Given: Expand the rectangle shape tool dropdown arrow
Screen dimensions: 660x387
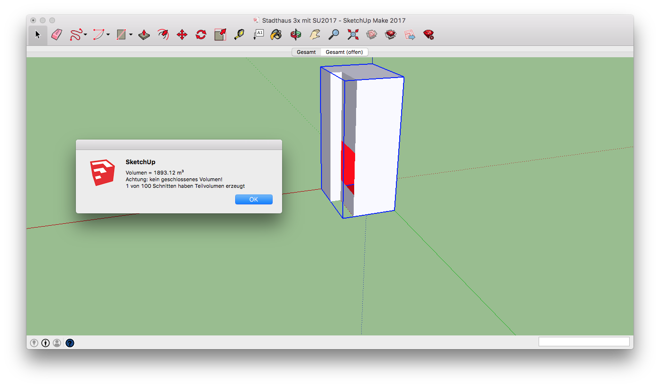Looking at the screenshot, I should pyautogui.click(x=131, y=35).
